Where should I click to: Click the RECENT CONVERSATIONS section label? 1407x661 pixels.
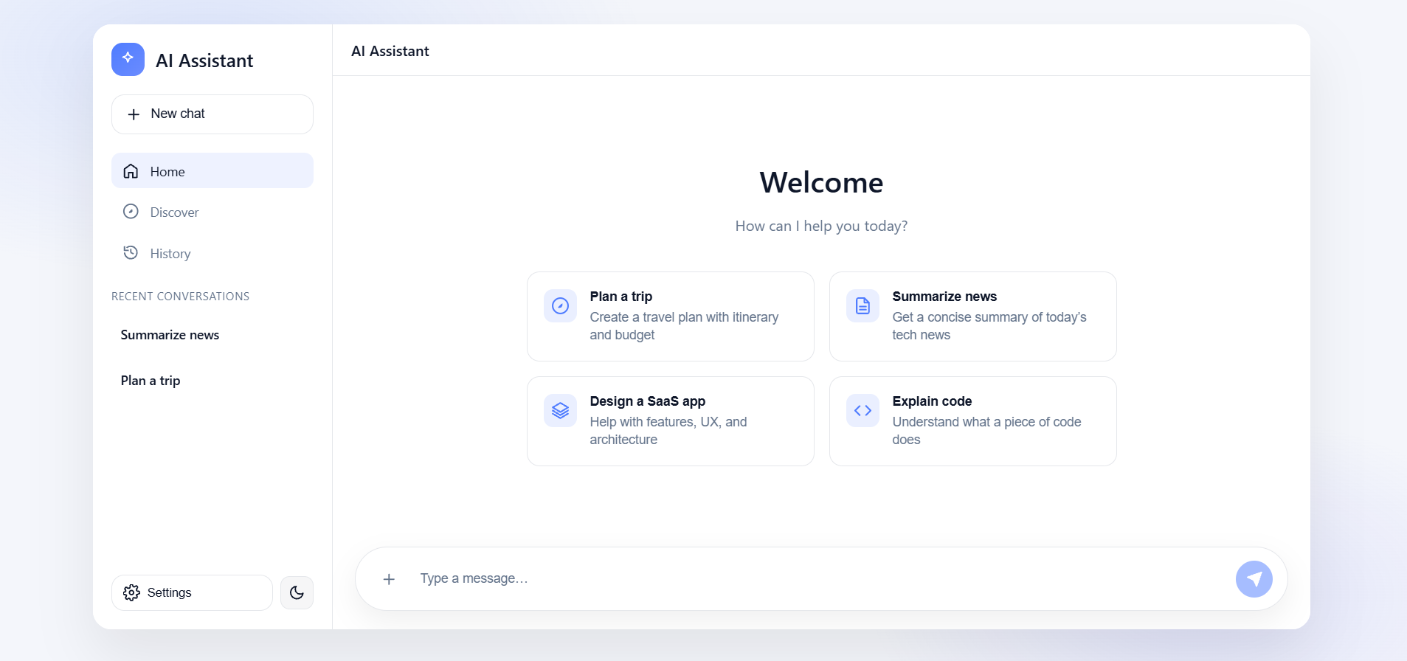(181, 297)
